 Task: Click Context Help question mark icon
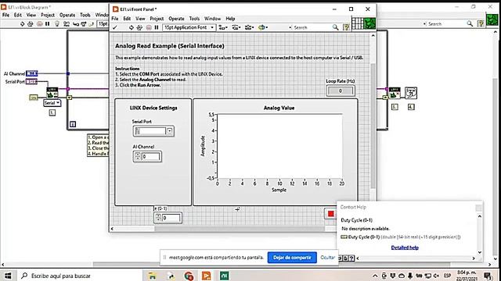click(x=351, y=258)
